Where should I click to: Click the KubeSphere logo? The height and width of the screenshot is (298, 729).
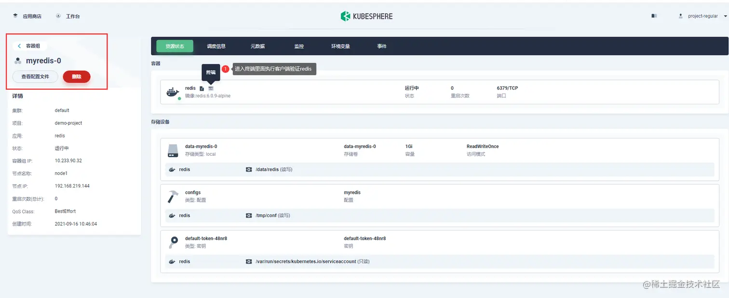tap(366, 16)
